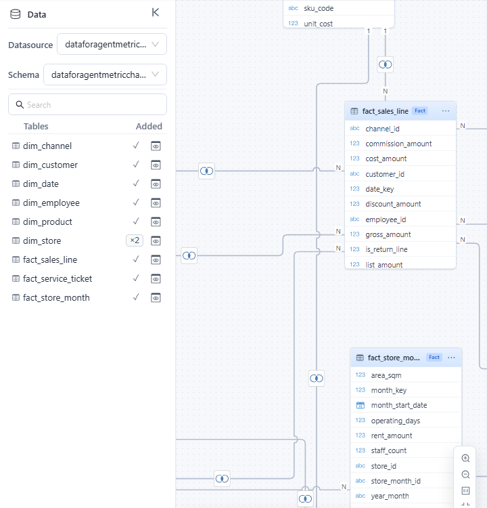The image size is (487, 508).
Task: Zoom in on the diagram canvas
Action: (x=465, y=458)
